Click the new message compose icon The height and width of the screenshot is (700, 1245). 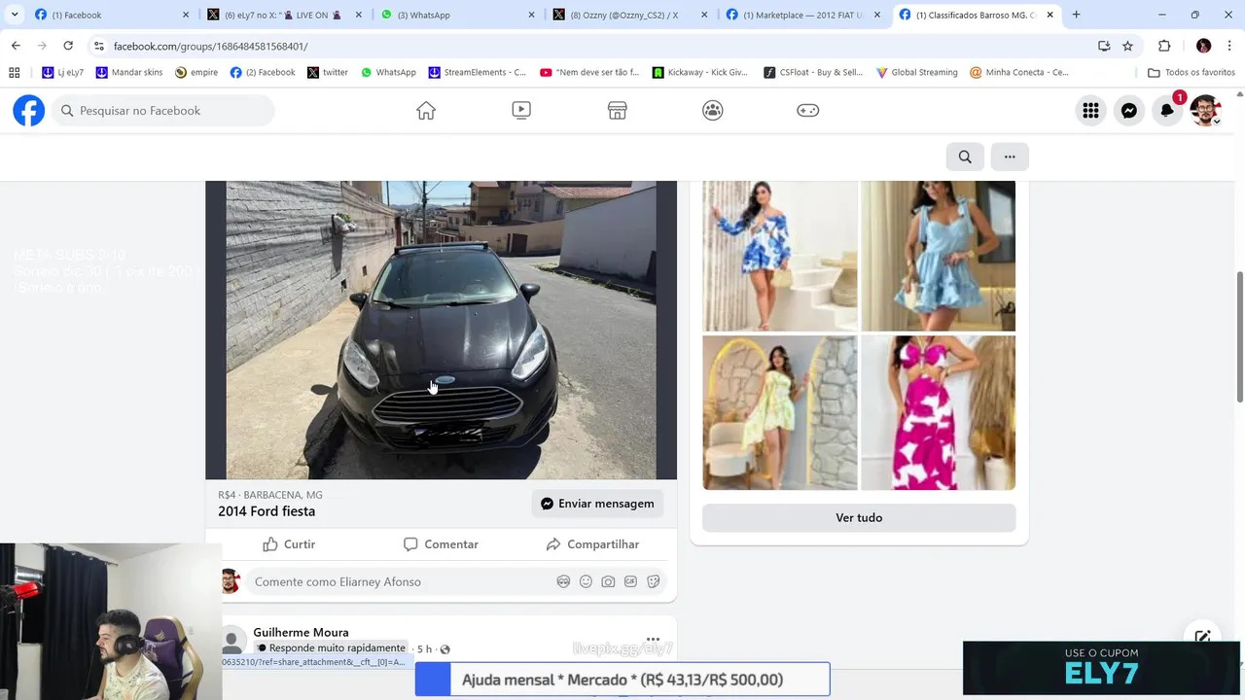pos(1203,637)
